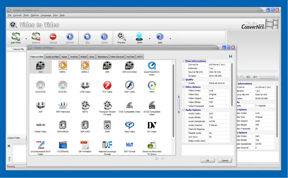Collapse the Audio Options section
The image size is (288, 178).
point(183,110)
